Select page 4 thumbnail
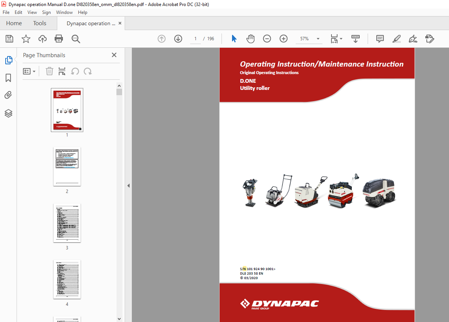 67,279
